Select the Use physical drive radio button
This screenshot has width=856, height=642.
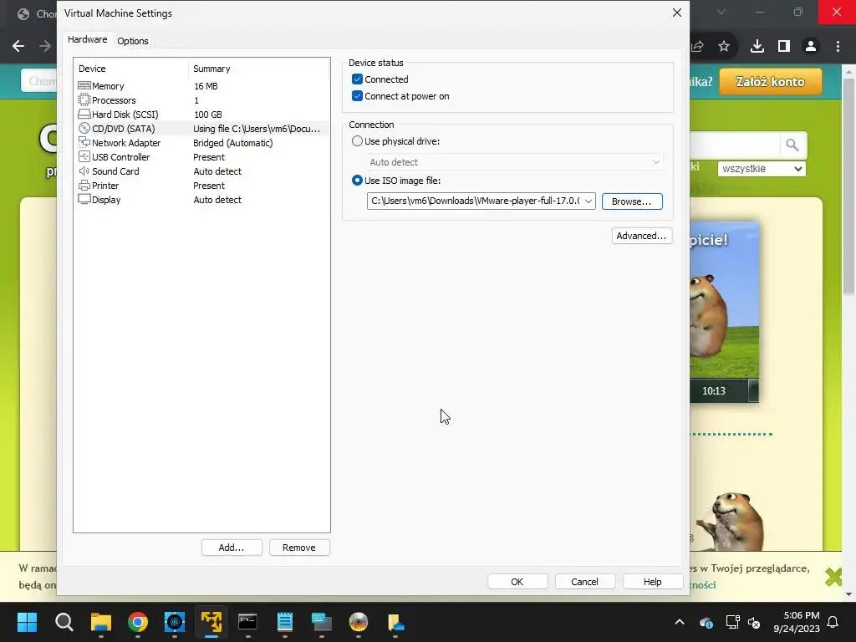click(357, 140)
